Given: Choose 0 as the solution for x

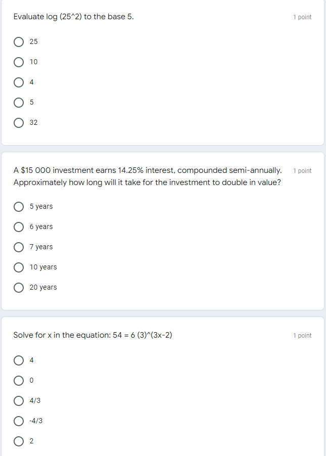Looking at the screenshot, I should pyautogui.click(x=19, y=380).
